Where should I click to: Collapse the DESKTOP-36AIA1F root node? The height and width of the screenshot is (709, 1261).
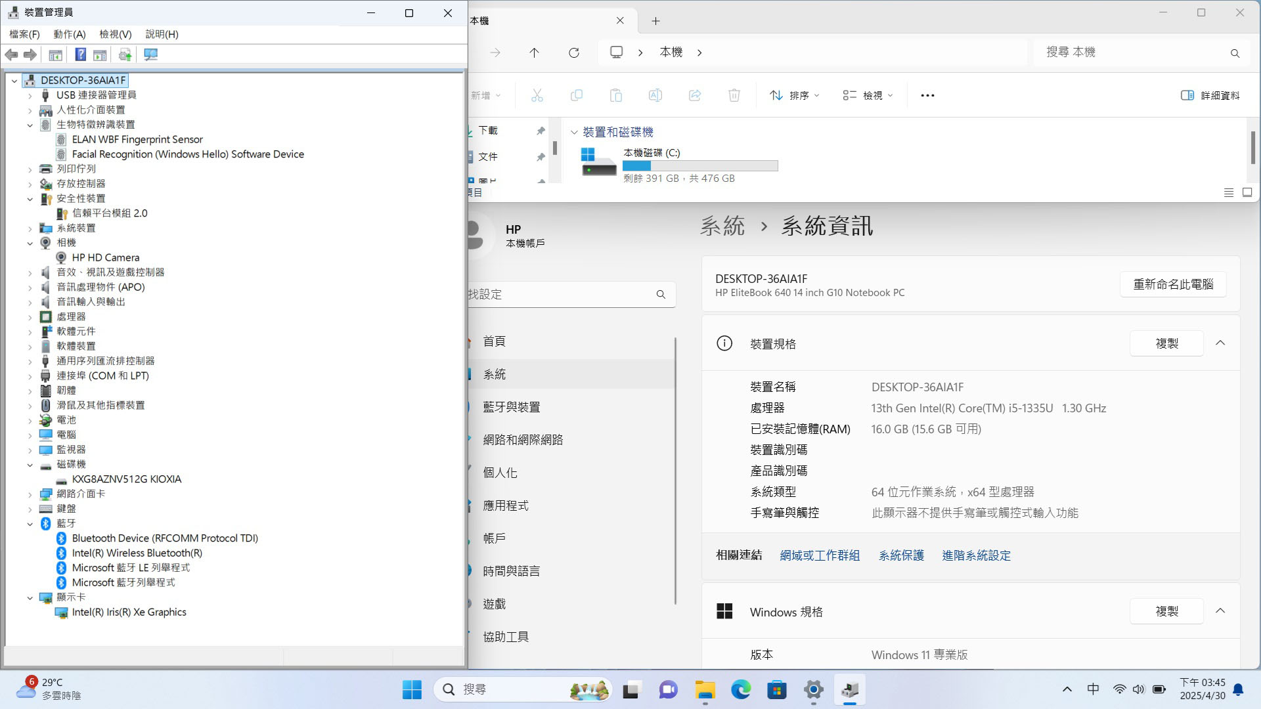[14, 81]
